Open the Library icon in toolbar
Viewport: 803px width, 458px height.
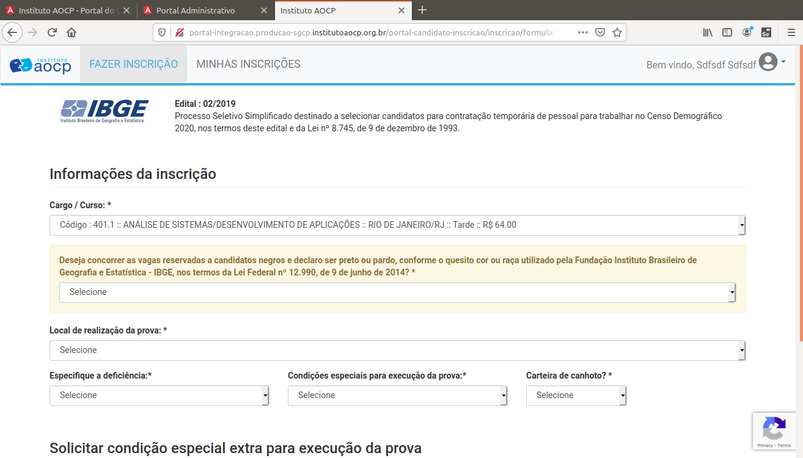pos(708,32)
